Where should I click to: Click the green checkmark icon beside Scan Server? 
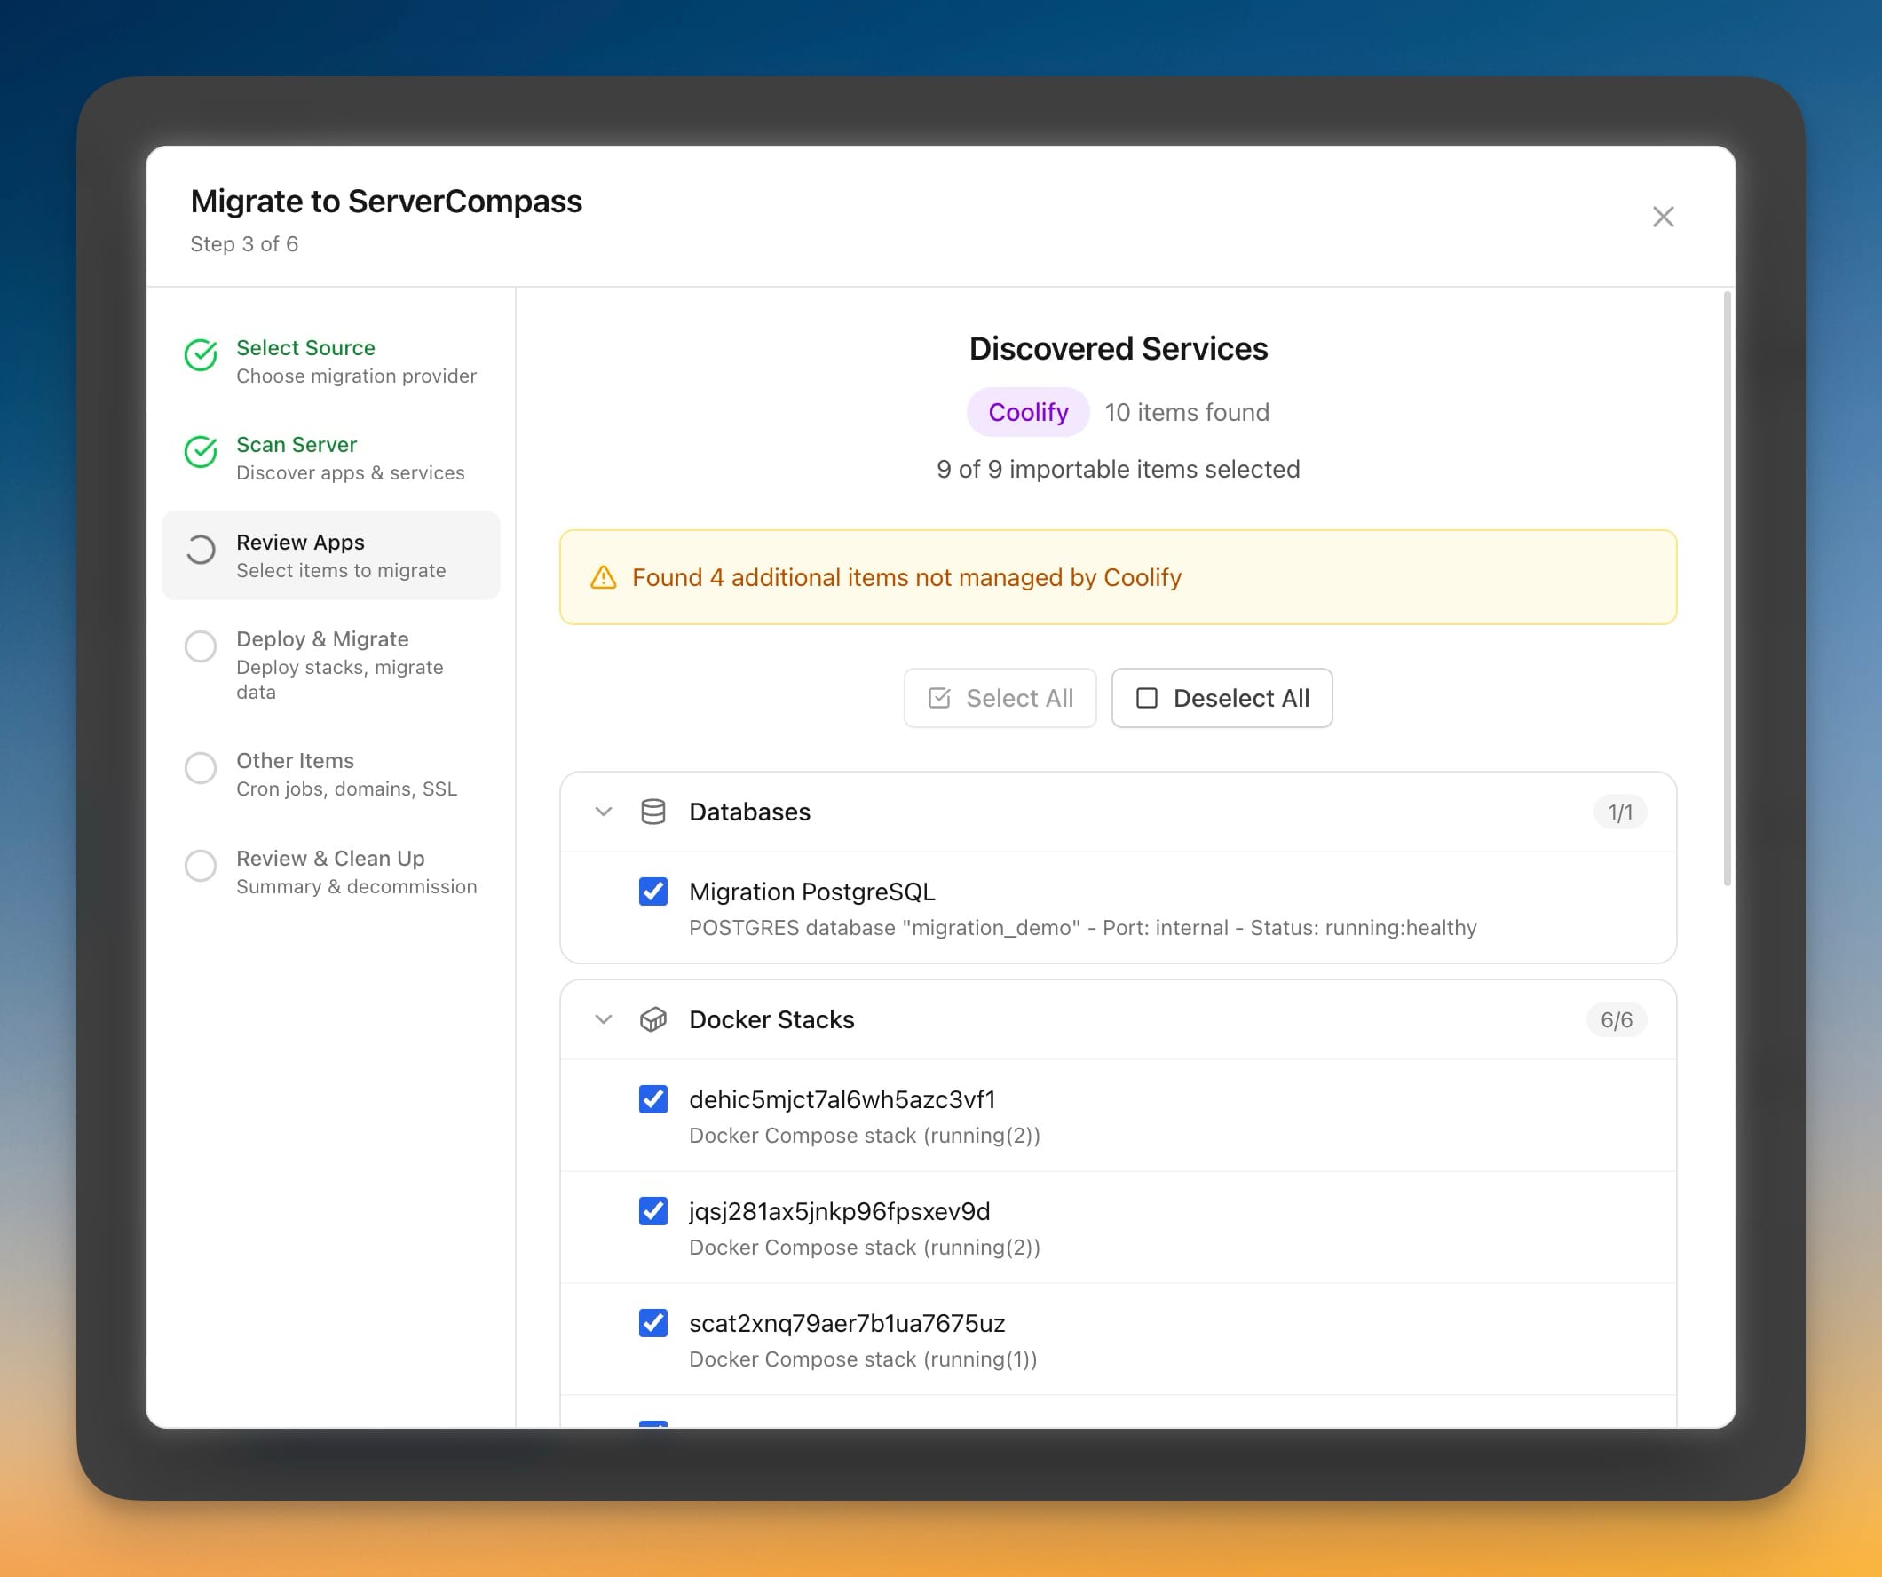click(x=201, y=452)
